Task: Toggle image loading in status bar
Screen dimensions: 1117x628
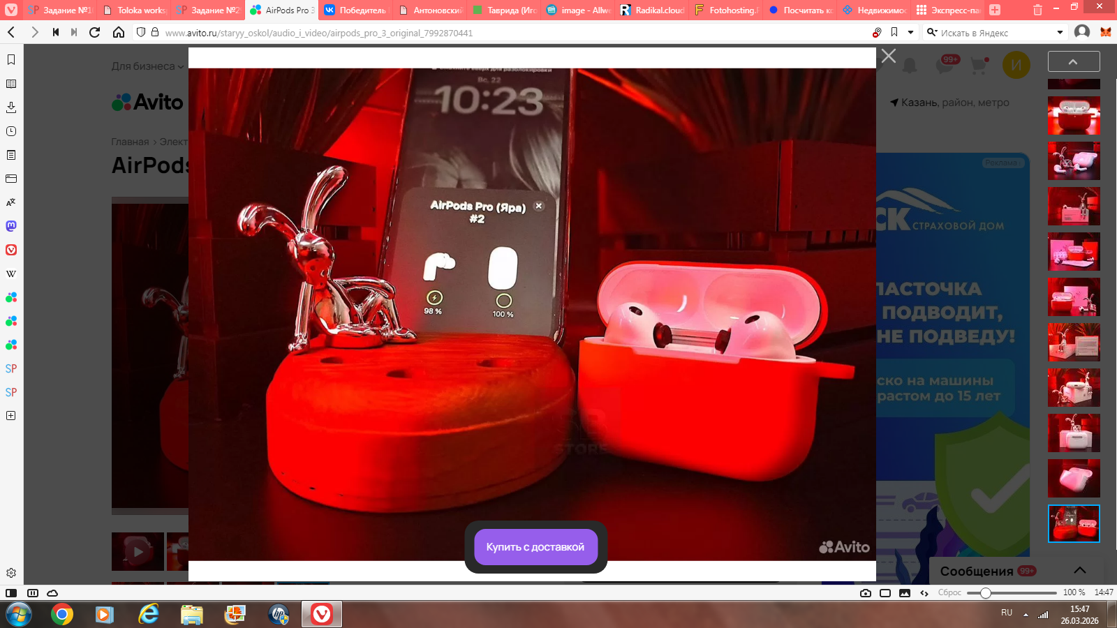Action: coord(905,593)
